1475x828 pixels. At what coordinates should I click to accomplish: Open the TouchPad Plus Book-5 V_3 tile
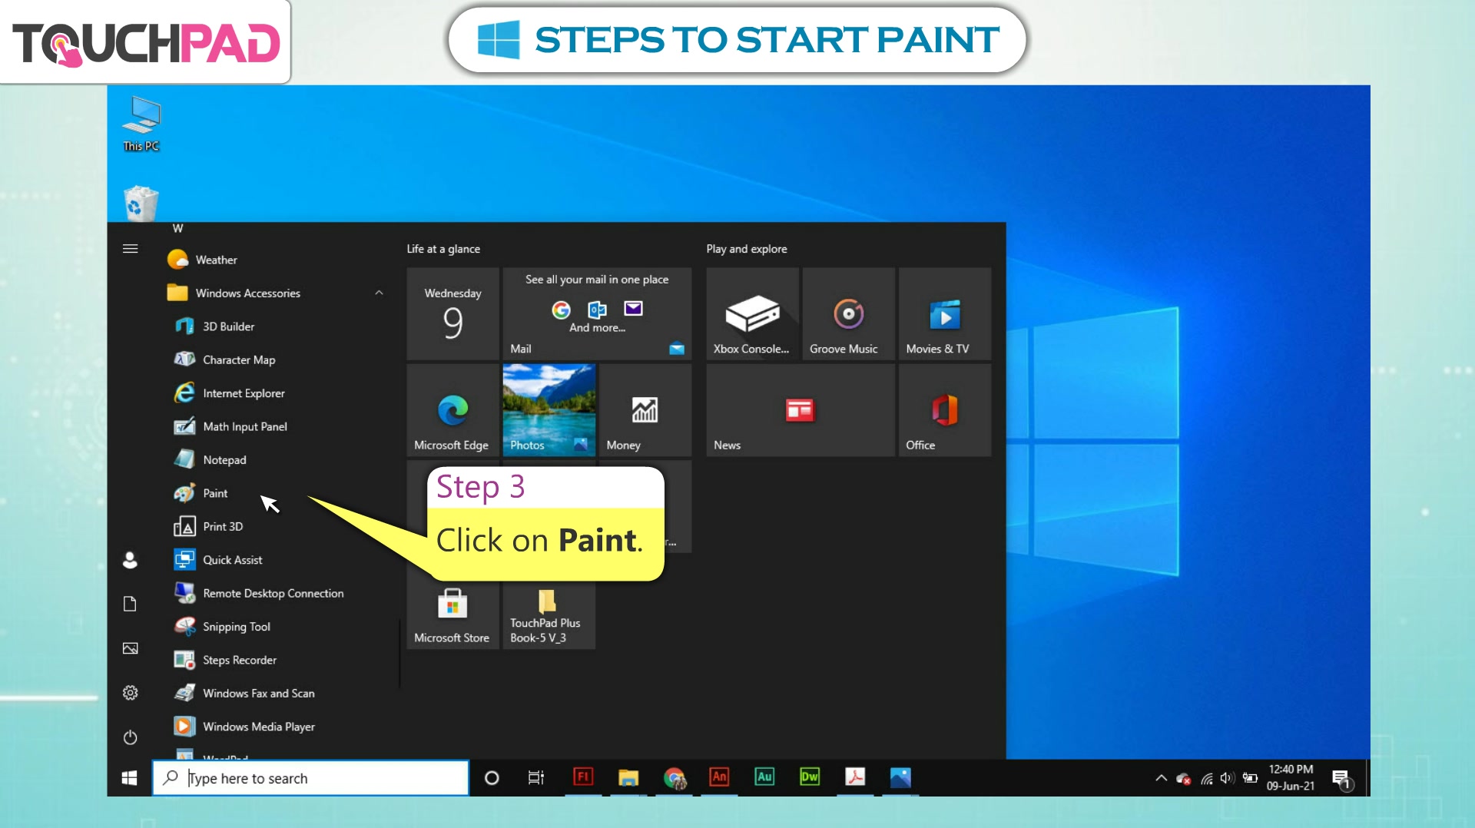pyautogui.click(x=549, y=614)
